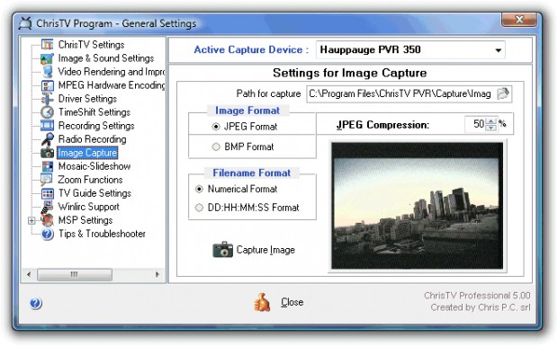Viewport: 558px width, 346px height.
Task: Click the camera icon next to Capture Image
Action: pyautogui.click(x=223, y=249)
